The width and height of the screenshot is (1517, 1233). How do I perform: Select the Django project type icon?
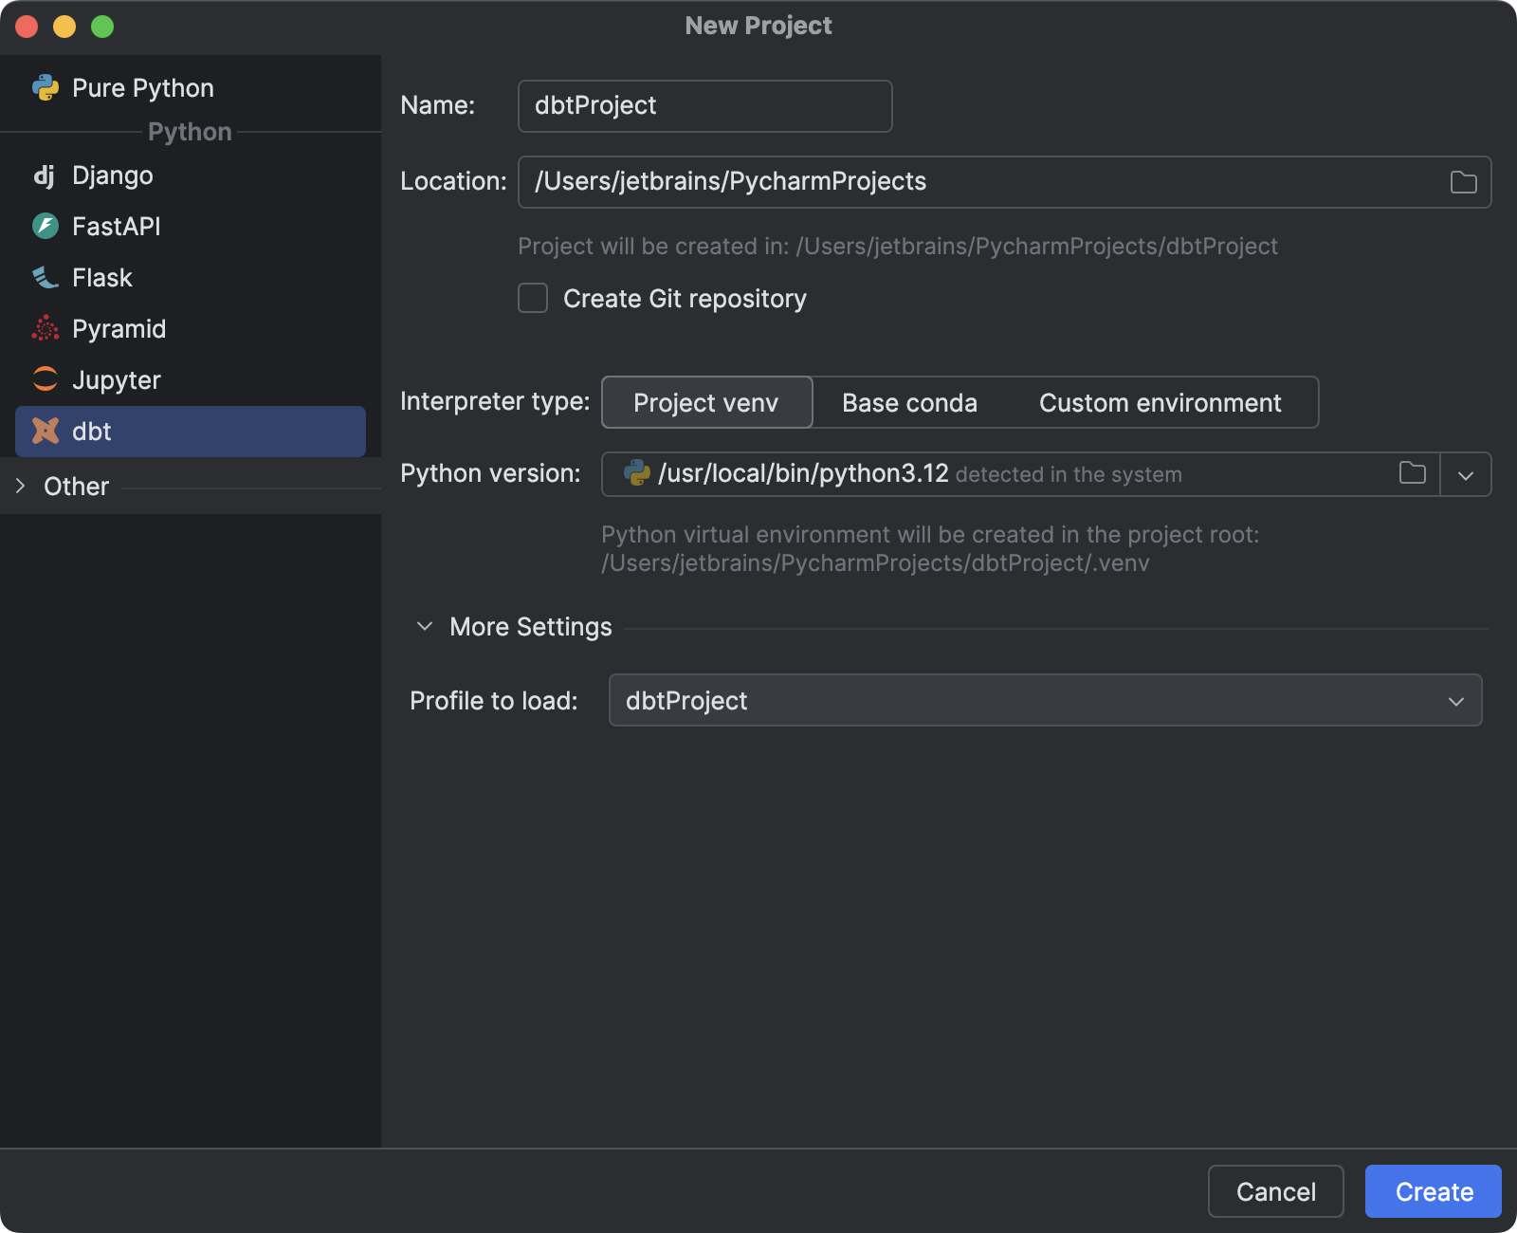point(45,175)
